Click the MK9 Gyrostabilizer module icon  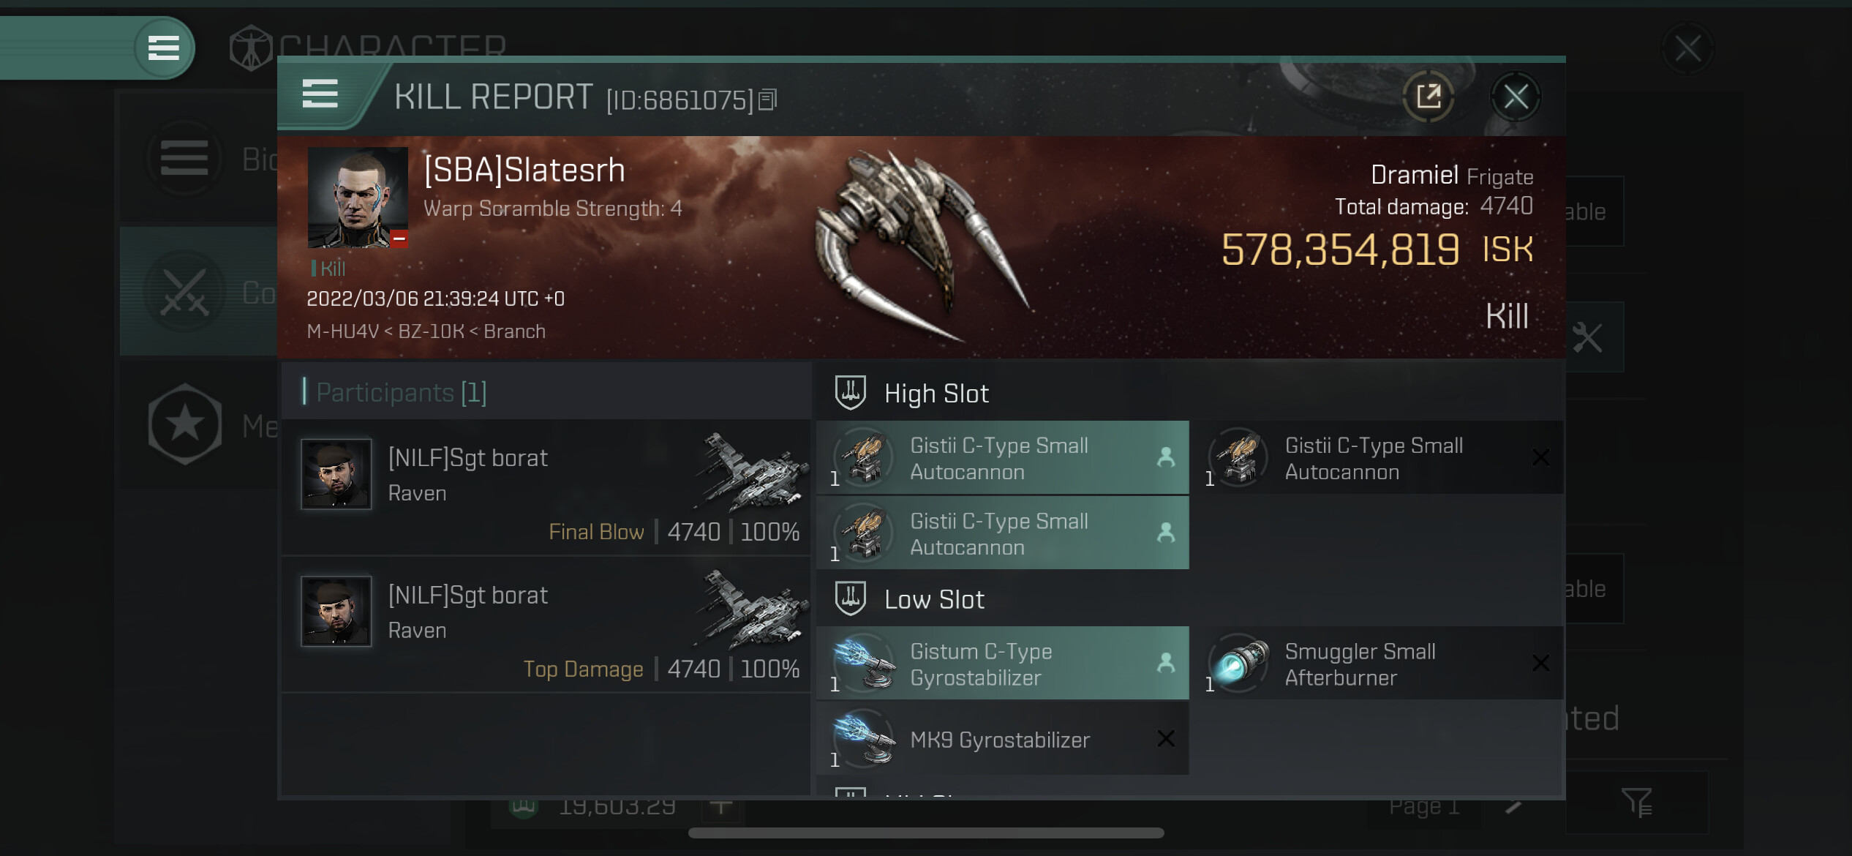pyautogui.click(x=864, y=739)
